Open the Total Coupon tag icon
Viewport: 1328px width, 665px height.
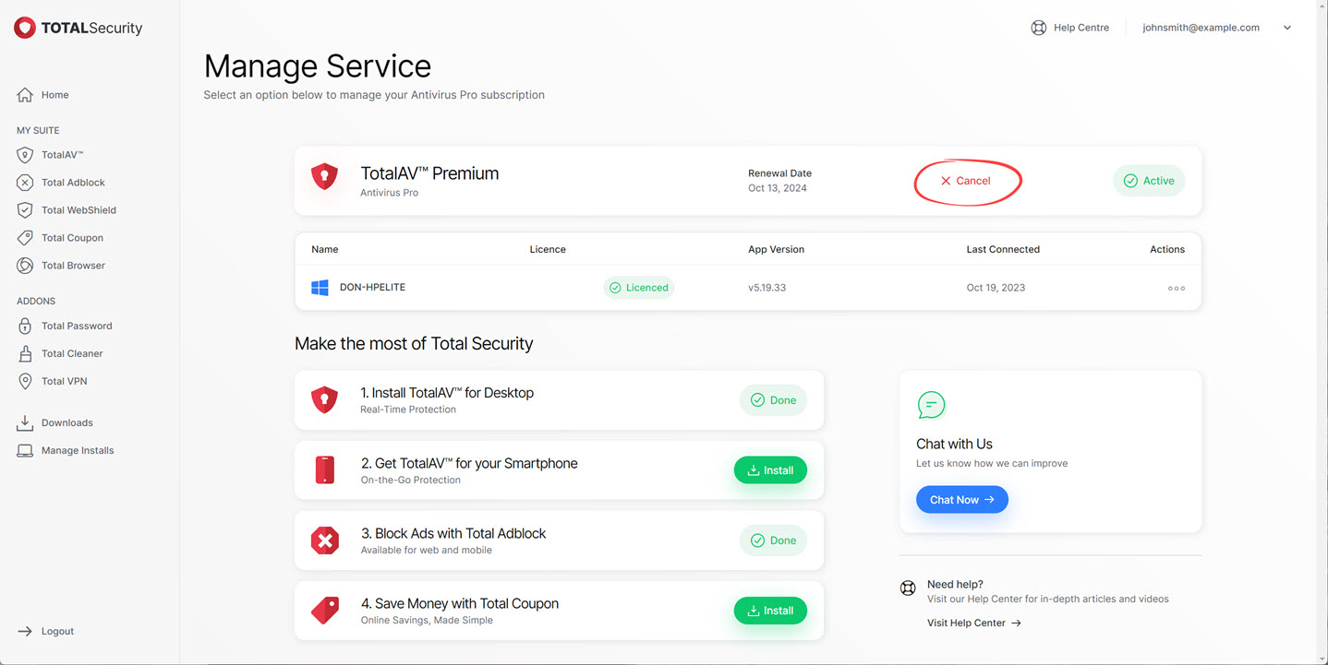pyautogui.click(x=25, y=238)
